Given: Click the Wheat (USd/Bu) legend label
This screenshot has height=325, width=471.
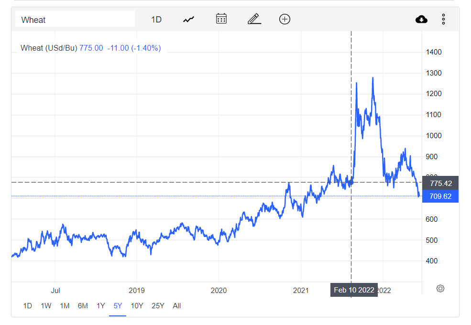Looking at the screenshot, I should pyautogui.click(x=49, y=48).
